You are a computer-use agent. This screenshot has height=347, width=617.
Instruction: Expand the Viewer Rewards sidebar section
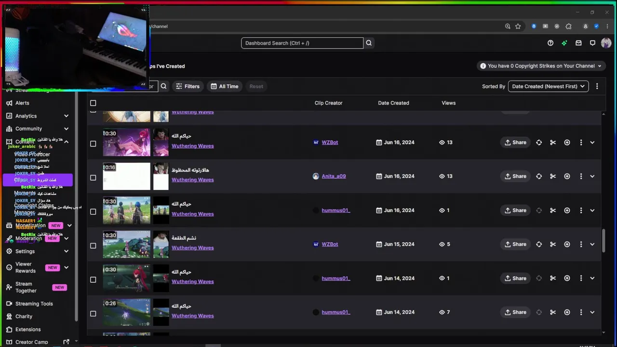pos(66,267)
